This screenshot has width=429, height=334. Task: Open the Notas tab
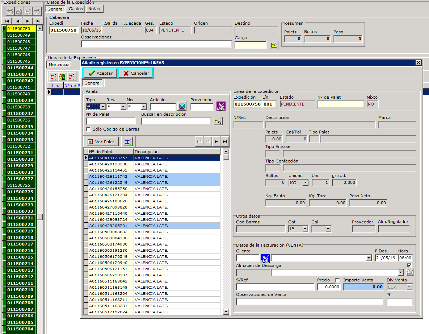click(95, 9)
